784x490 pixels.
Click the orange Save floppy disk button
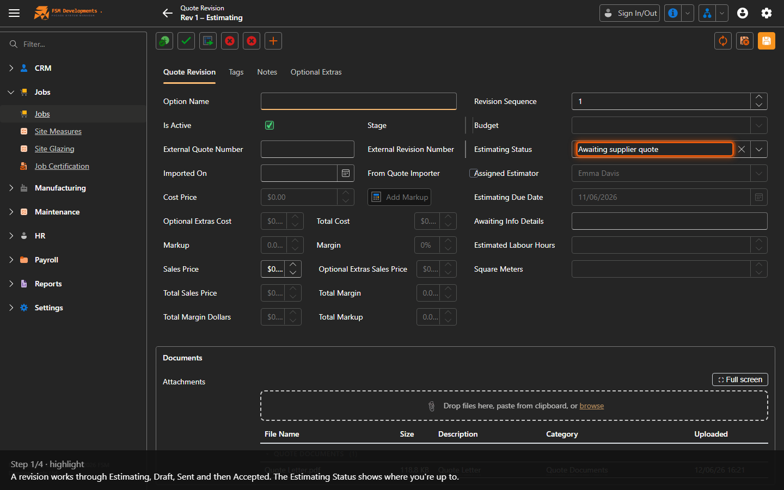coord(766,41)
